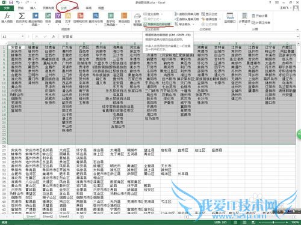Click Trace Precedents
This screenshot has width=301, height=225.
(x=187, y=14)
